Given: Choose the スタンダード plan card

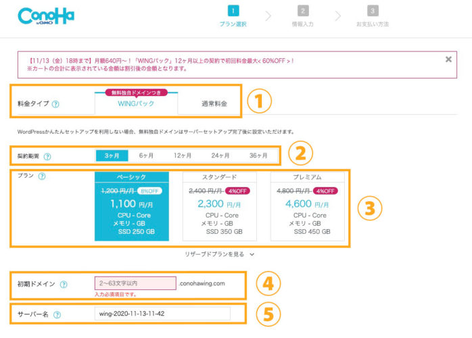Looking at the screenshot, I should point(220,206).
